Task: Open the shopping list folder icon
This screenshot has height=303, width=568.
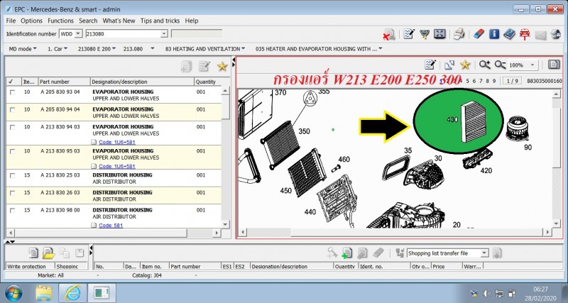Action: pyautogui.click(x=48, y=253)
